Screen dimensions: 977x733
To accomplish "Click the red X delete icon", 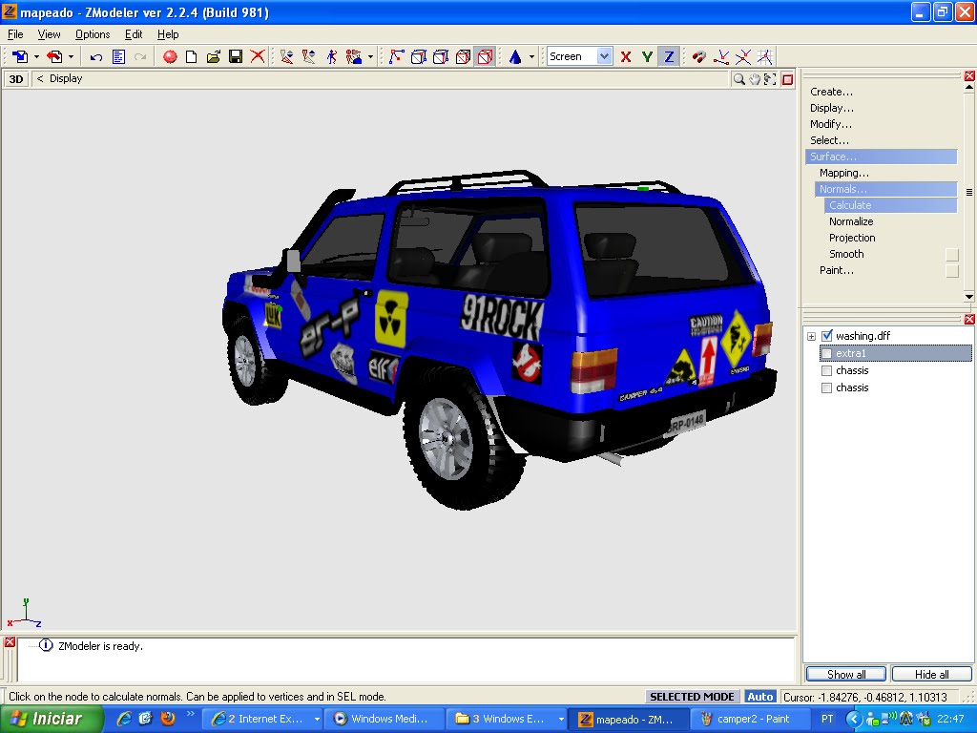I will click(x=258, y=56).
